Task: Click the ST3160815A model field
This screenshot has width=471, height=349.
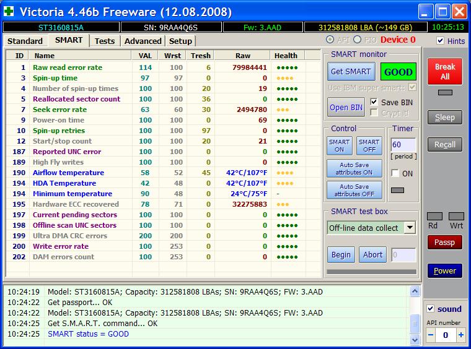Action: point(61,27)
